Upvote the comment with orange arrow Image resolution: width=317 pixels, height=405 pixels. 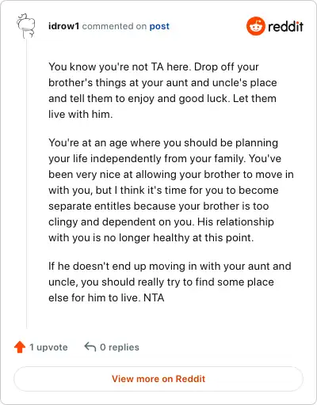(20, 347)
